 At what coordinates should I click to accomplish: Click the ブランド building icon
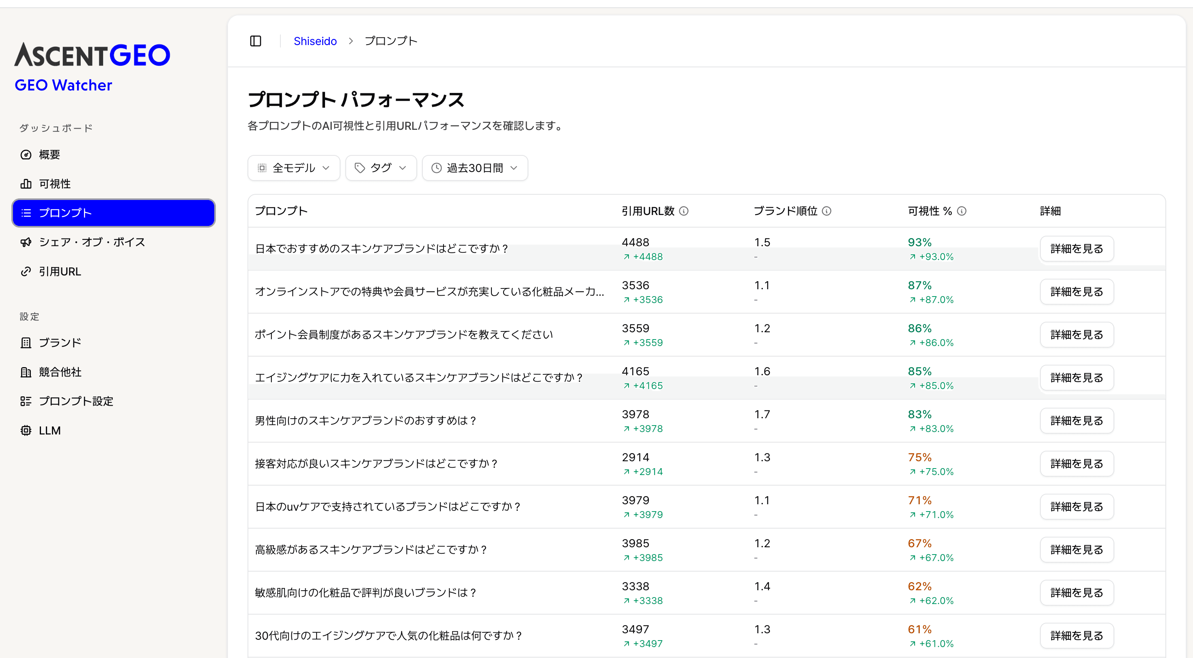click(x=26, y=343)
